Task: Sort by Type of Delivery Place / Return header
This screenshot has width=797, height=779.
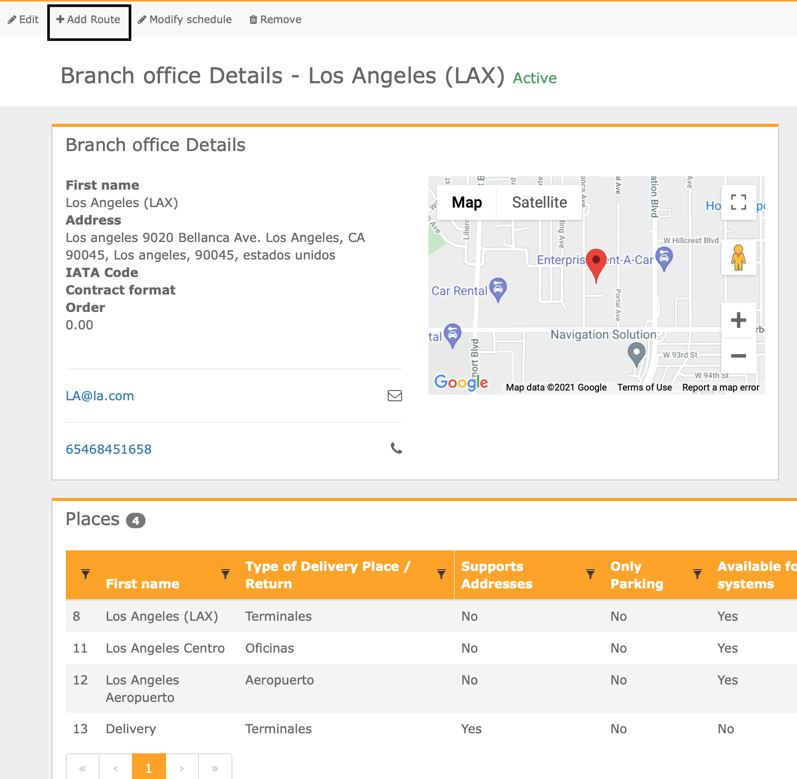Action: tap(328, 575)
